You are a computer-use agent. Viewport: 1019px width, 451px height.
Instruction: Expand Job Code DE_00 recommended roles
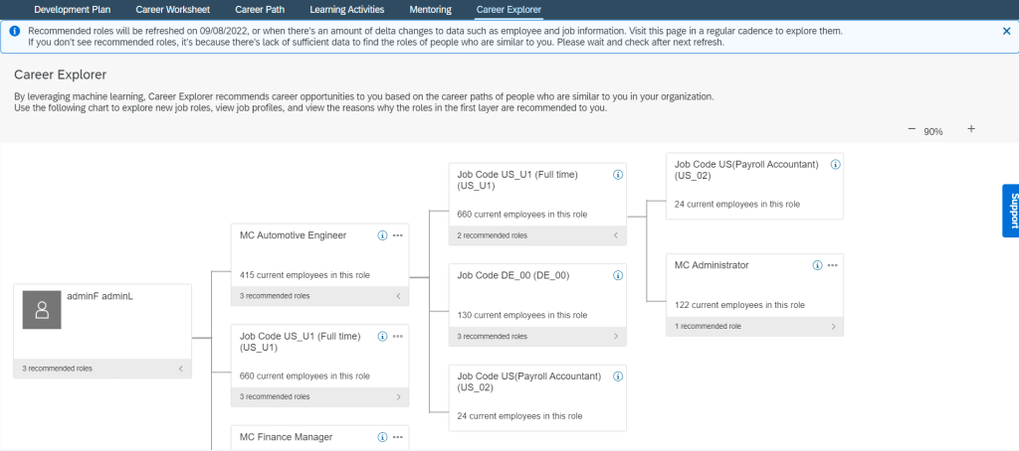pyautogui.click(x=616, y=336)
